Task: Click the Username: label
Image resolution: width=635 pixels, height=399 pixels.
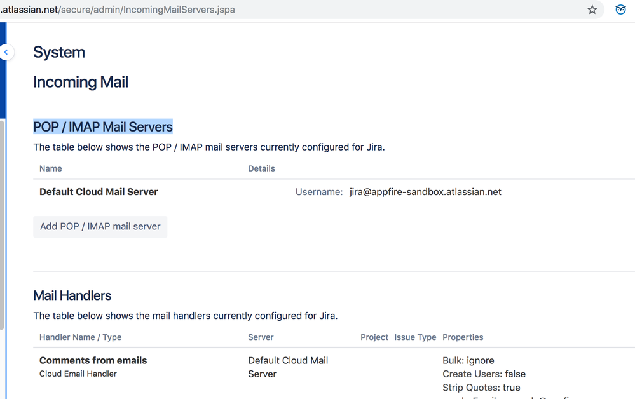Action: tap(319, 192)
